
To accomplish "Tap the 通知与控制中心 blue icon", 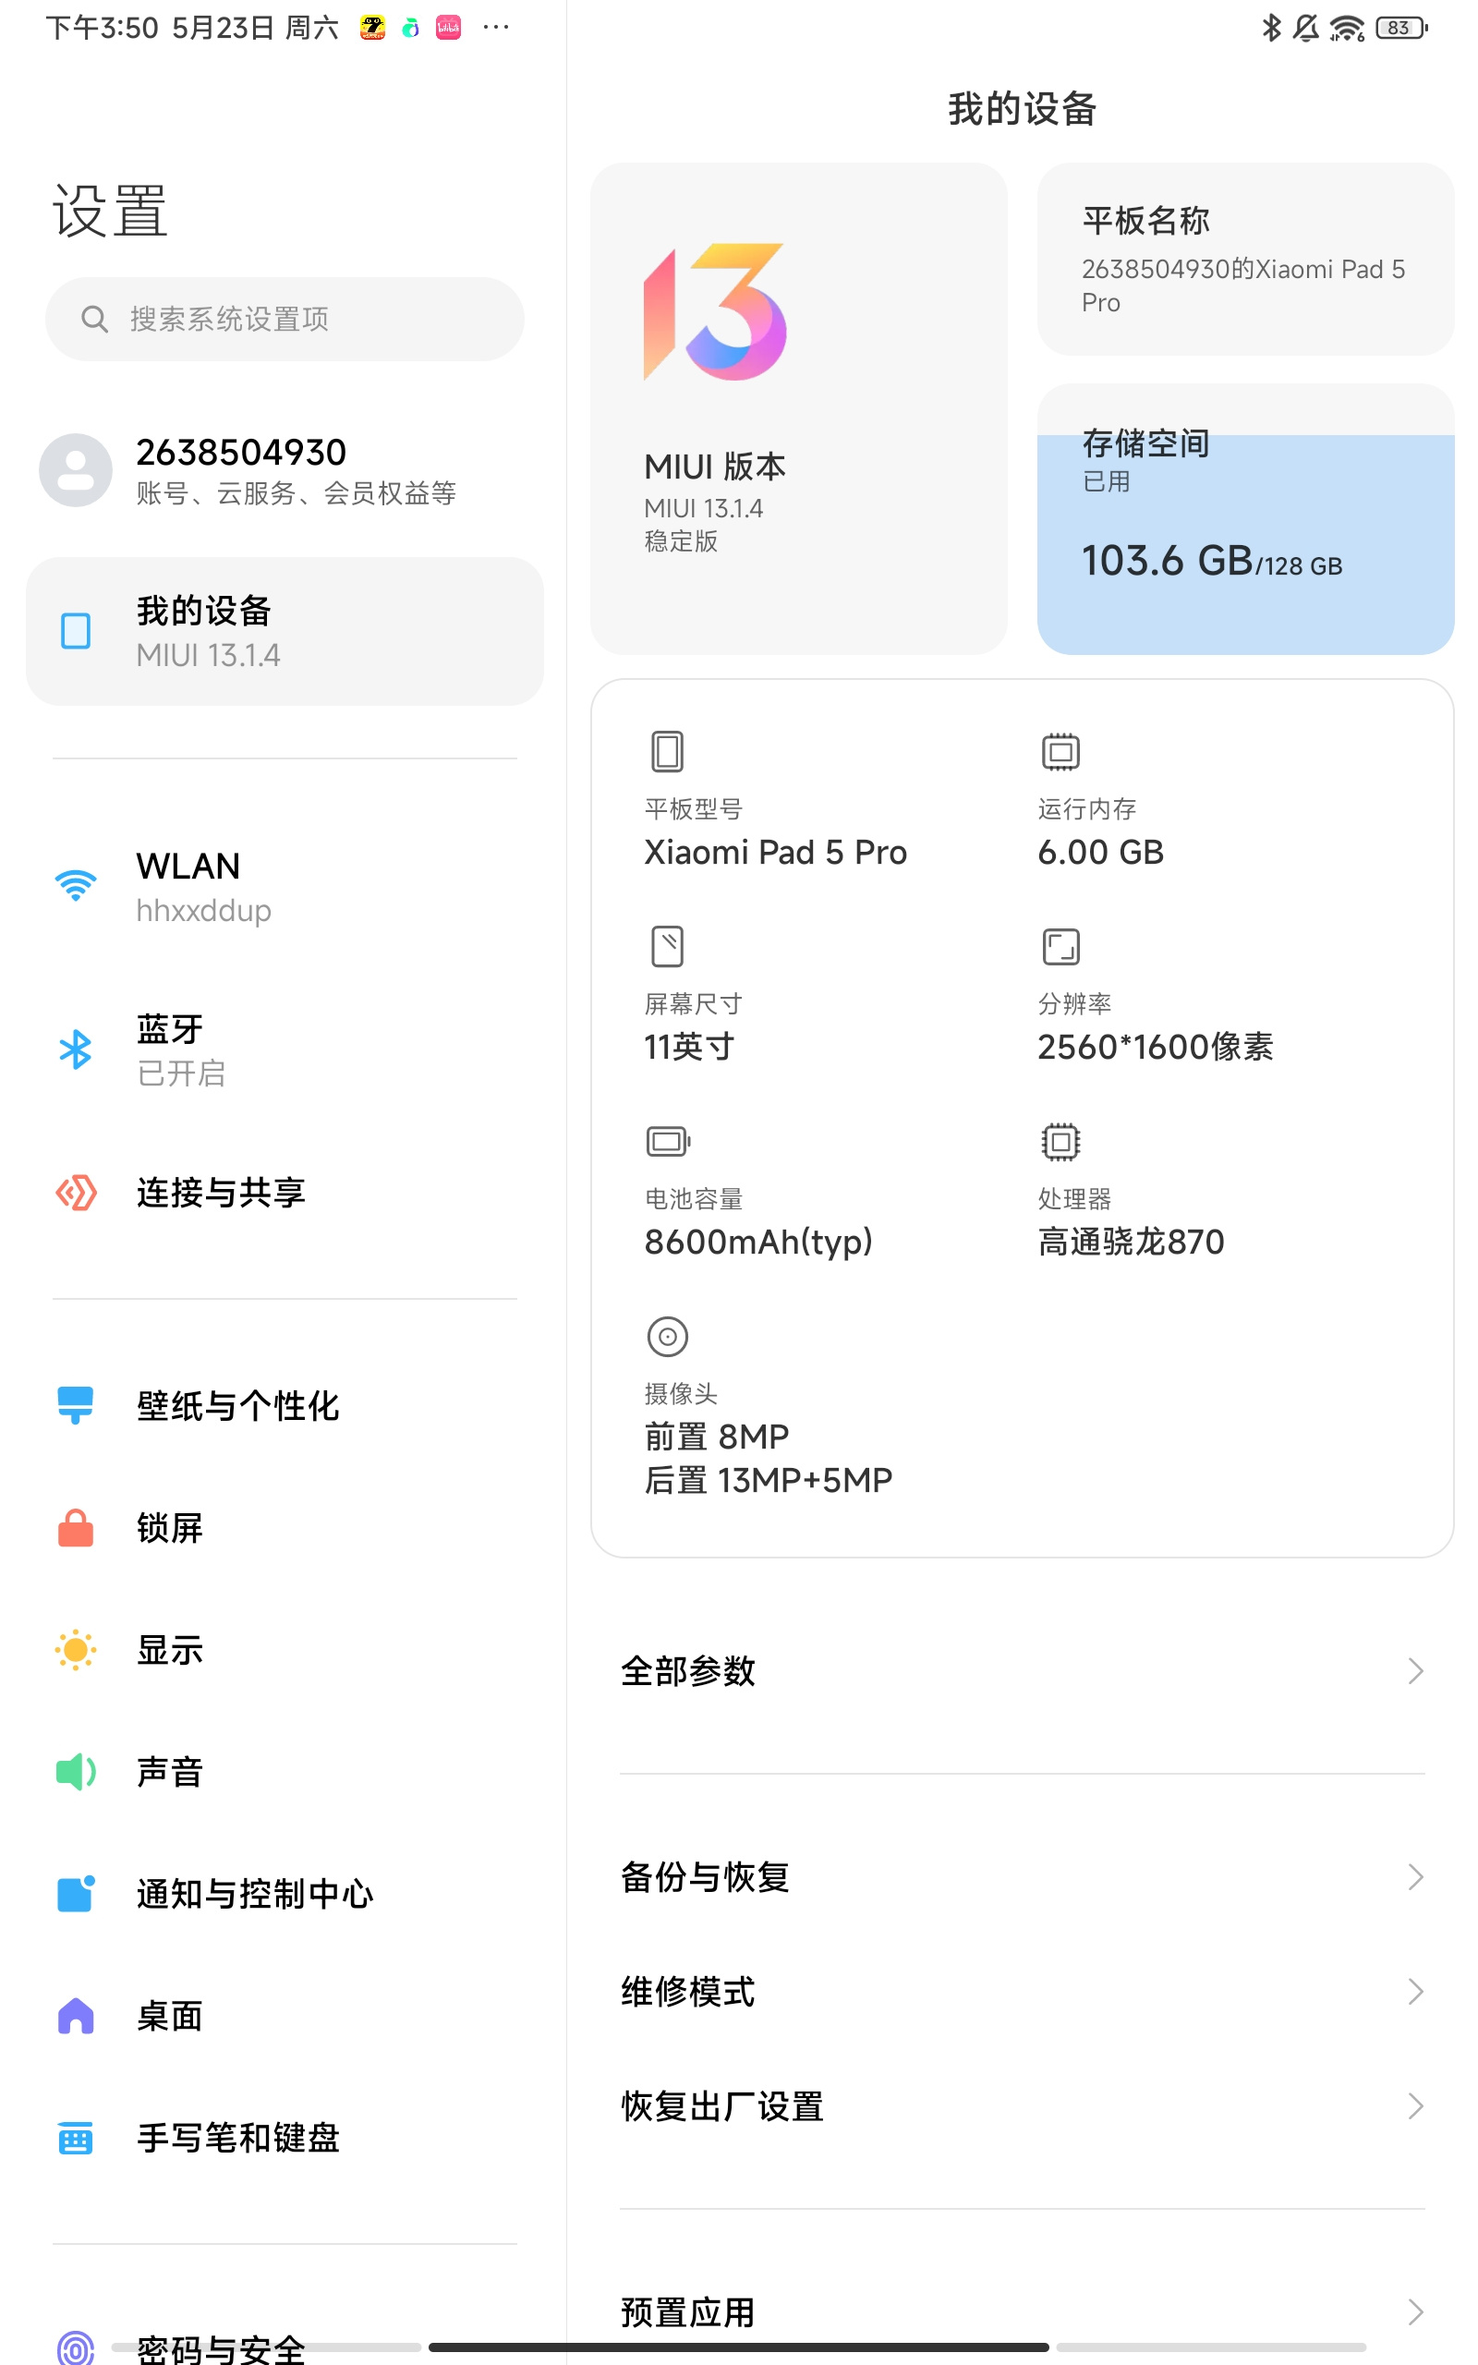I will click(75, 1893).
